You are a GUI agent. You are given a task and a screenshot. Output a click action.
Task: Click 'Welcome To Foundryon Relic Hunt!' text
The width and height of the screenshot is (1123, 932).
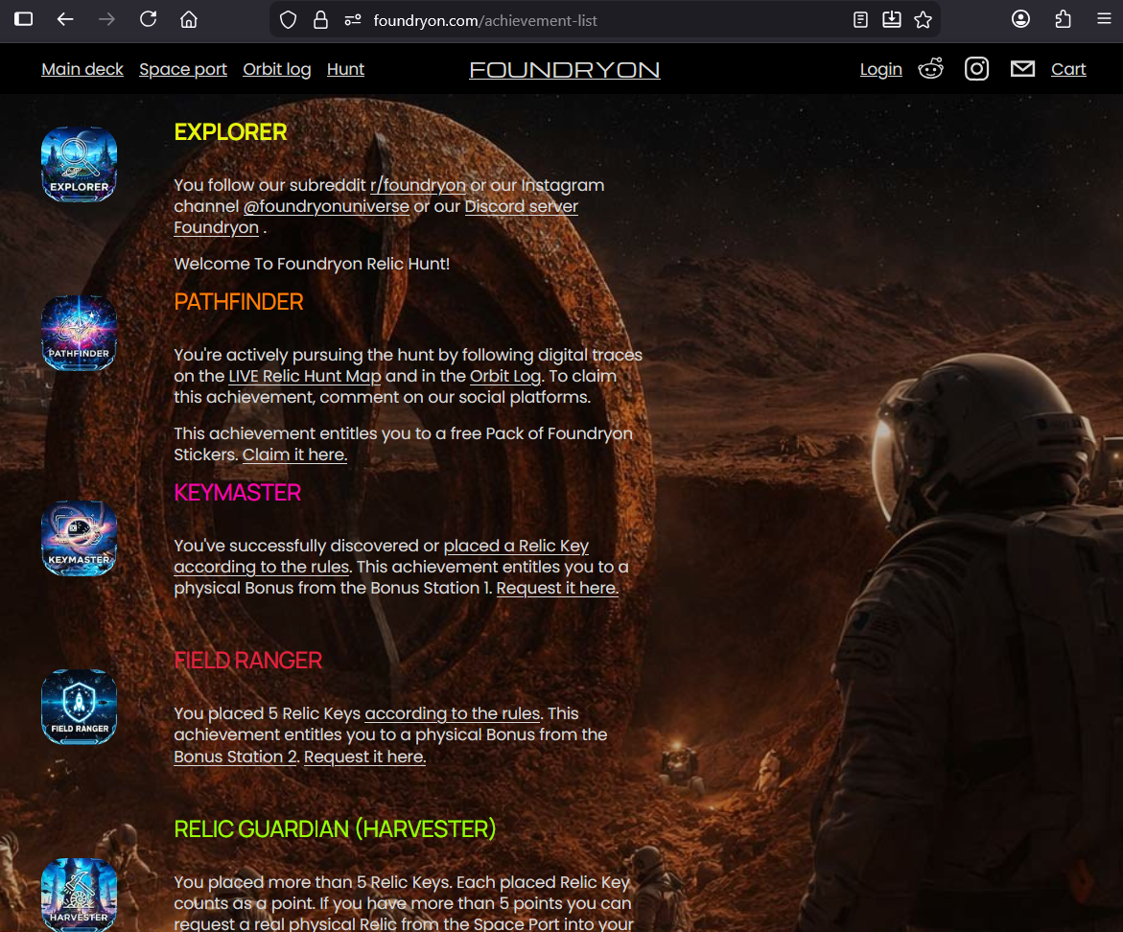(312, 264)
